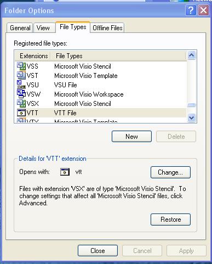Screen dimensions: 212x264
Task: Click the Change... button
Action: tap(170, 172)
